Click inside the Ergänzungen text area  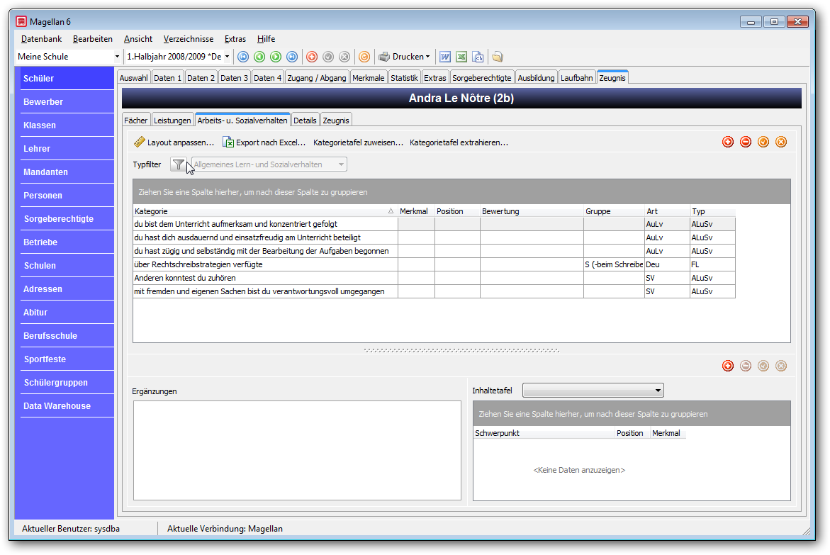tap(297, 450)
